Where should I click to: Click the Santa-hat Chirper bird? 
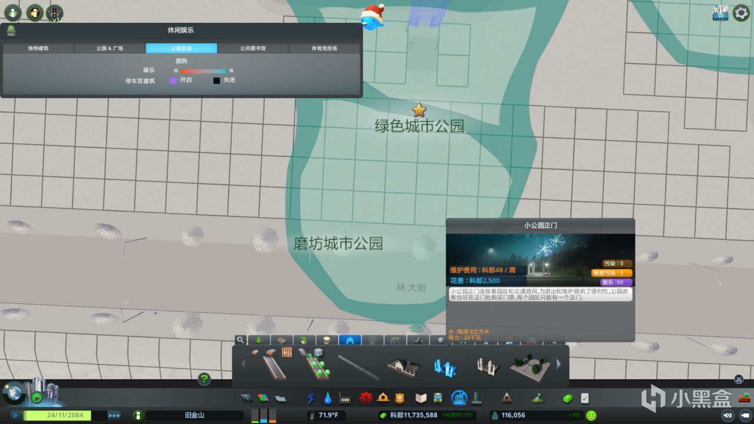[x=371, y=18]
